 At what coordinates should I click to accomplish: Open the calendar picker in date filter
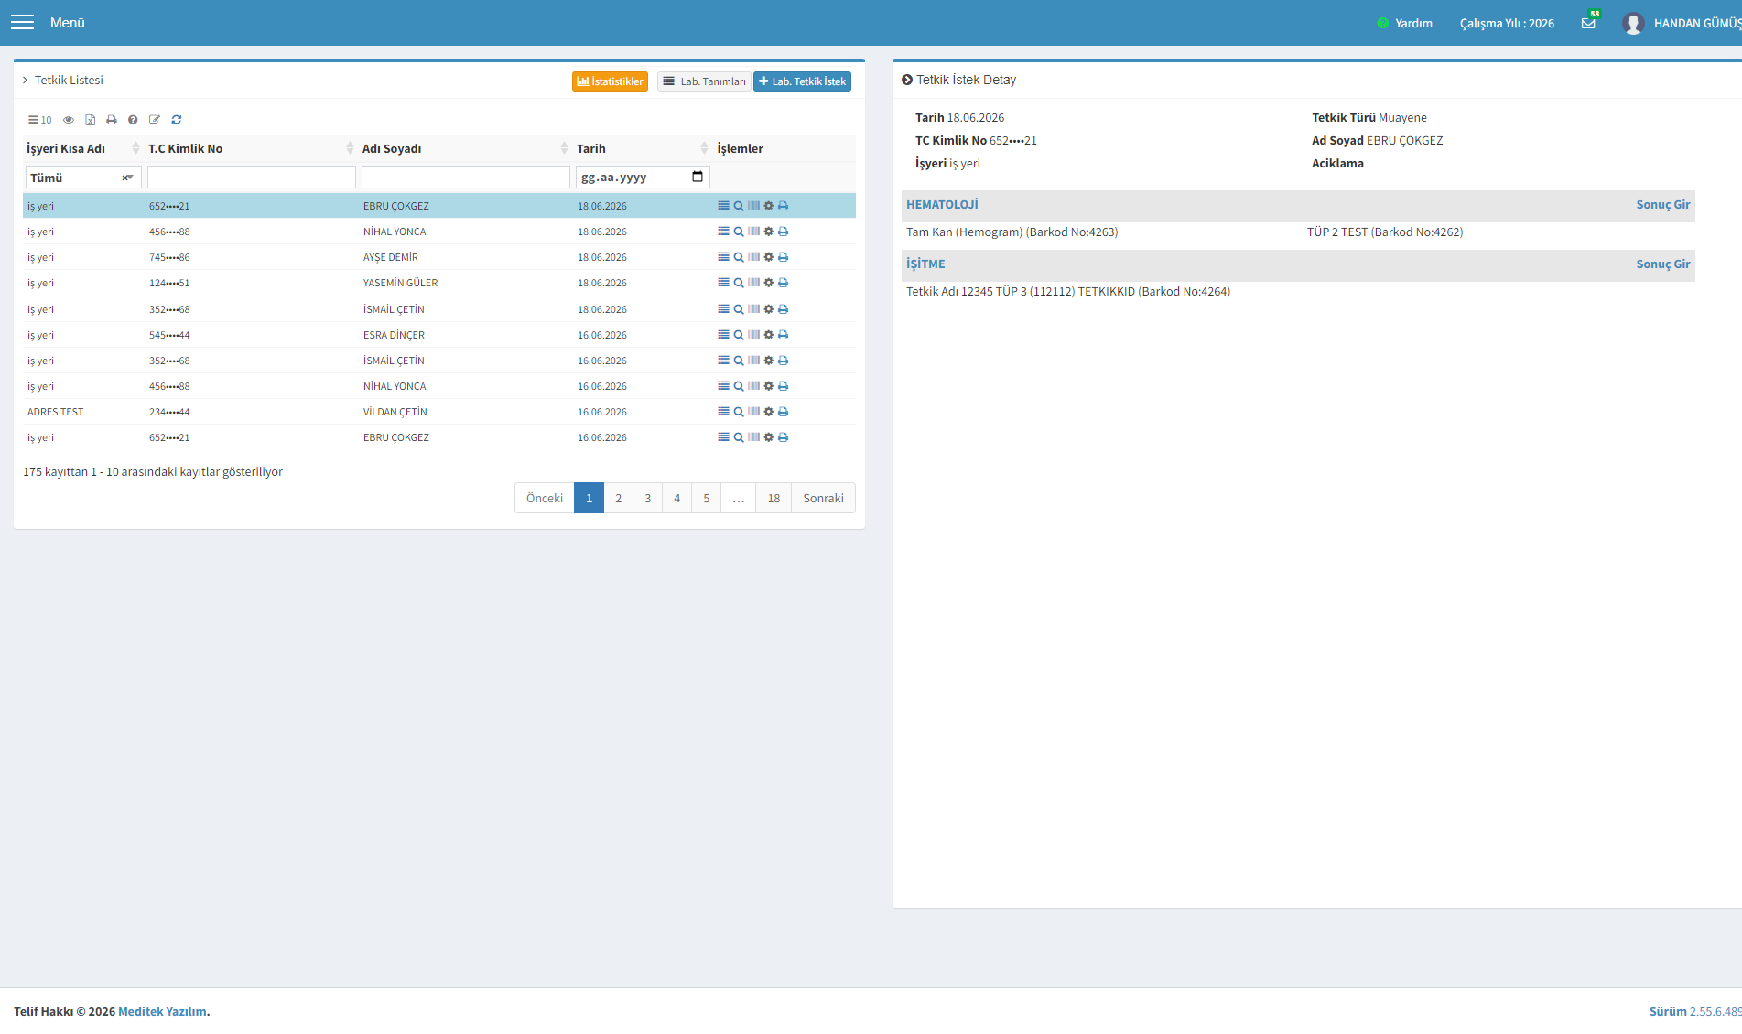point(698,177)
